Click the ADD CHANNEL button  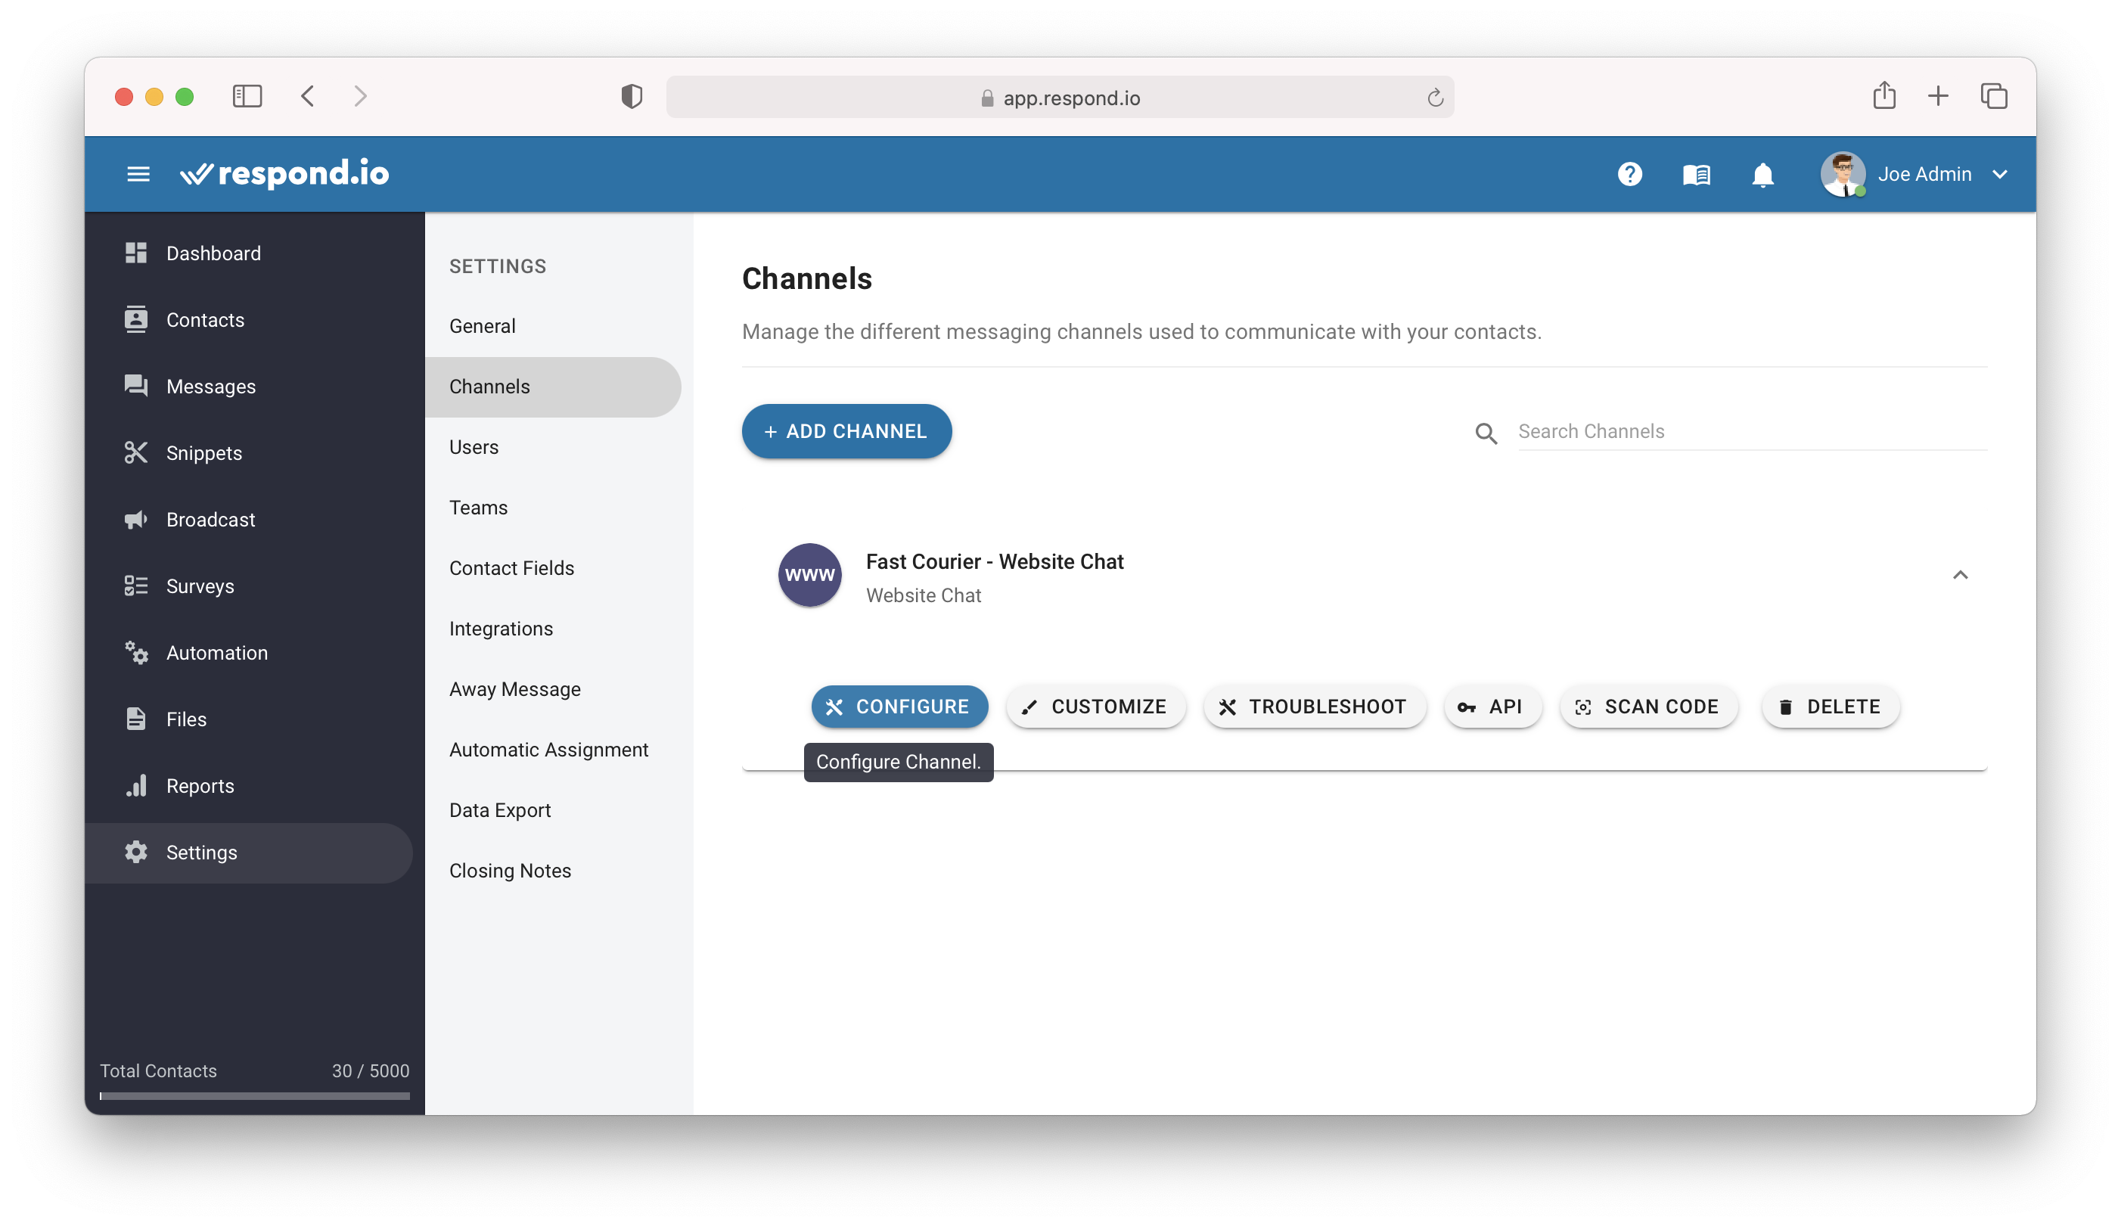847,430
